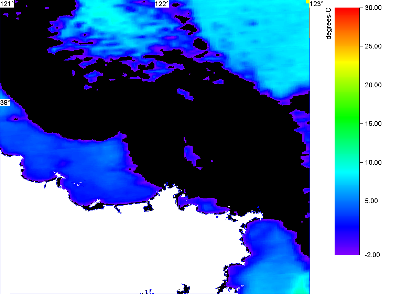
Task: Click the 20.00 colorbar tick value
Action: point(373,85)
